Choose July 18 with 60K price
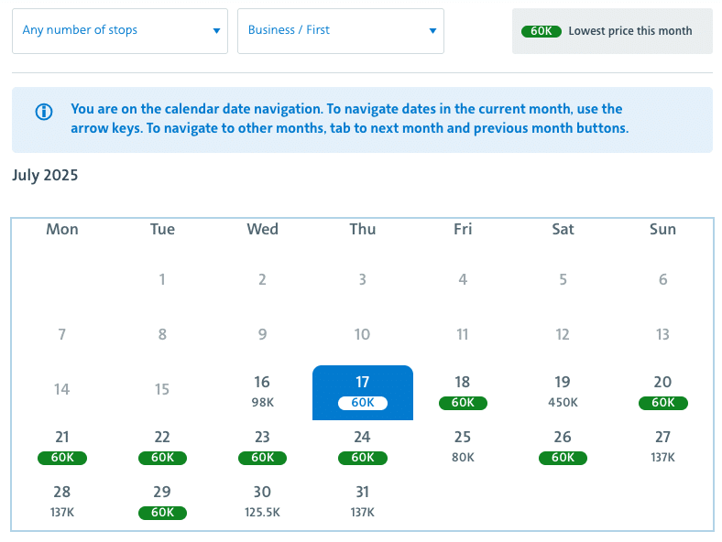This screenshot has height=542, width=722. (x=463, y=392)
